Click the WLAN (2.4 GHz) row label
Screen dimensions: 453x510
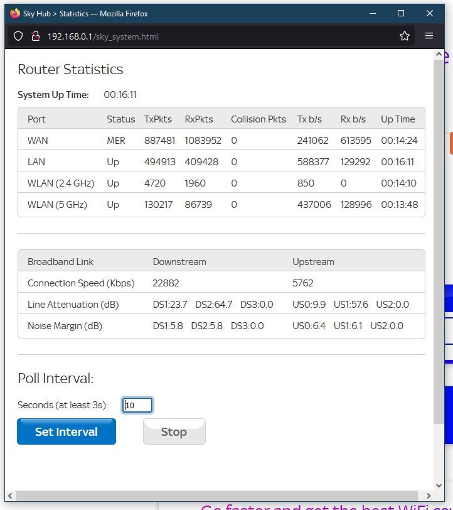click(x=61, y=183)
